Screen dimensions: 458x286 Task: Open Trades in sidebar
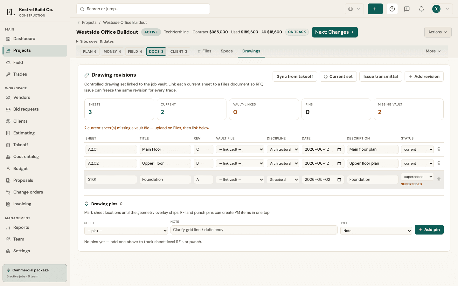click(x=35, y=74)
